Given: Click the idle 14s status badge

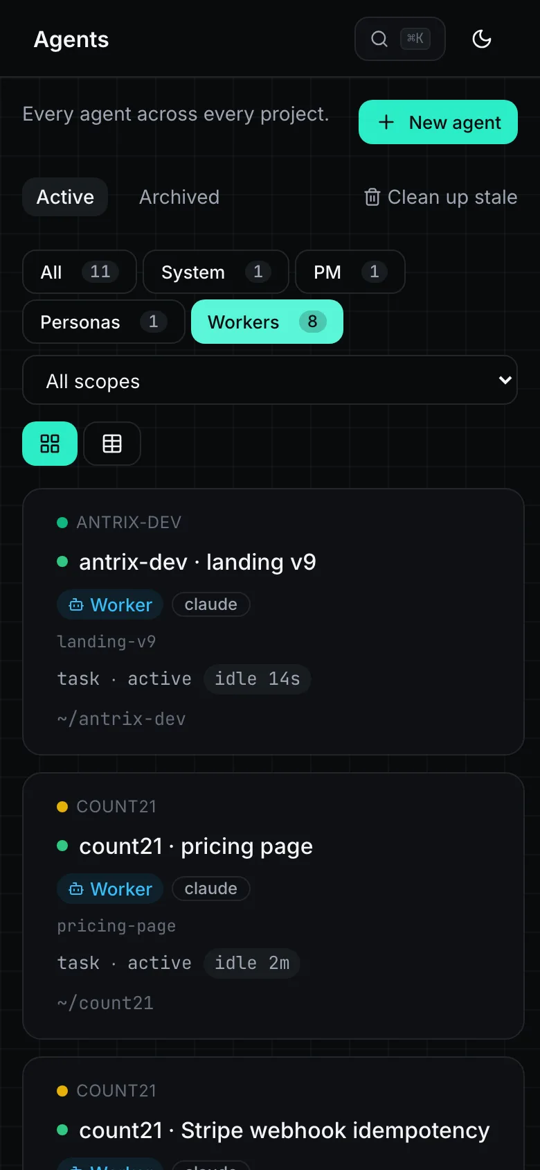Looking at the screenshot, I should pos(258,679).
